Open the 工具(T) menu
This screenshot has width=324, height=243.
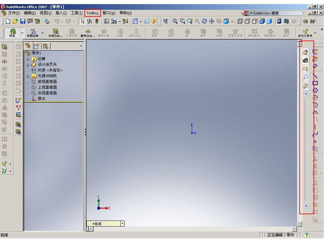pyautogui.click(x=77, y=13)
